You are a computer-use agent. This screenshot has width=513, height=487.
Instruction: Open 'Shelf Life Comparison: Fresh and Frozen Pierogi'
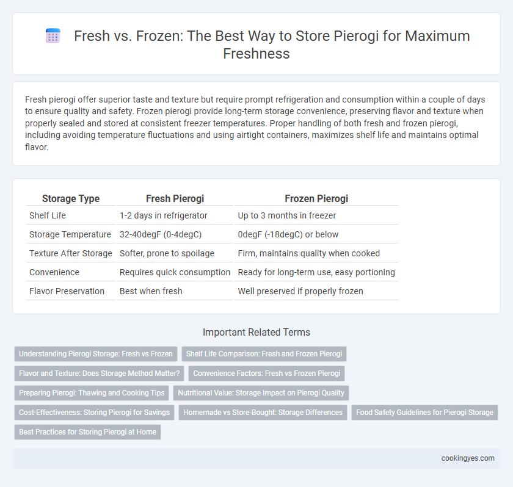pos(264,354)
